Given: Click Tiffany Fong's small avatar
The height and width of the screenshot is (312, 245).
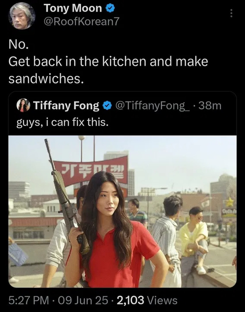Looking at the screenshot, I should tap(23, 105).
